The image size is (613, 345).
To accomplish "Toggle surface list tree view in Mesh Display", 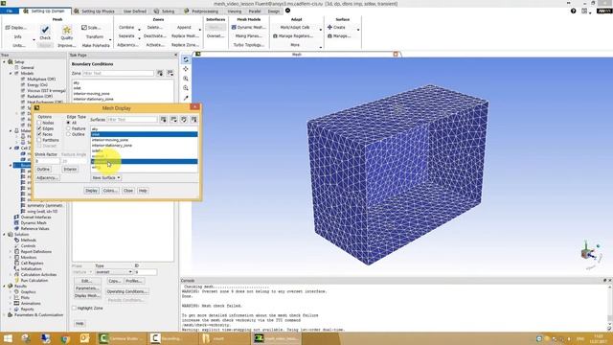I will (184, 119).
